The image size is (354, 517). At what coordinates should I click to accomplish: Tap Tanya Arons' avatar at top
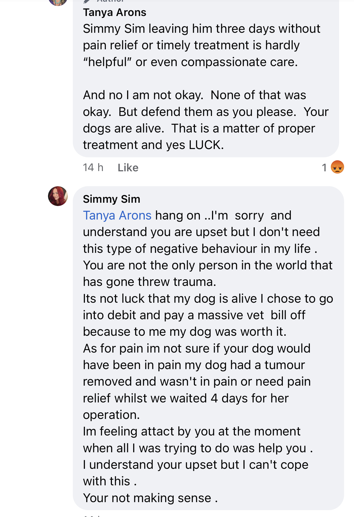58,2
